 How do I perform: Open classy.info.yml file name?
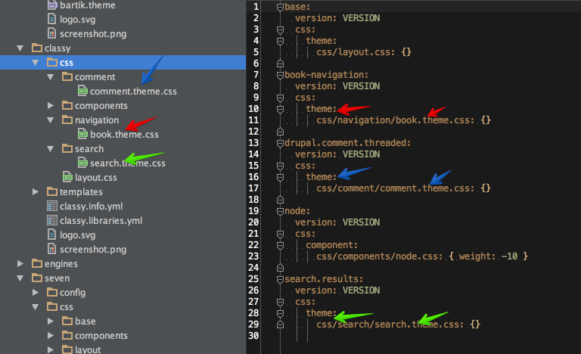click(91, 206)
